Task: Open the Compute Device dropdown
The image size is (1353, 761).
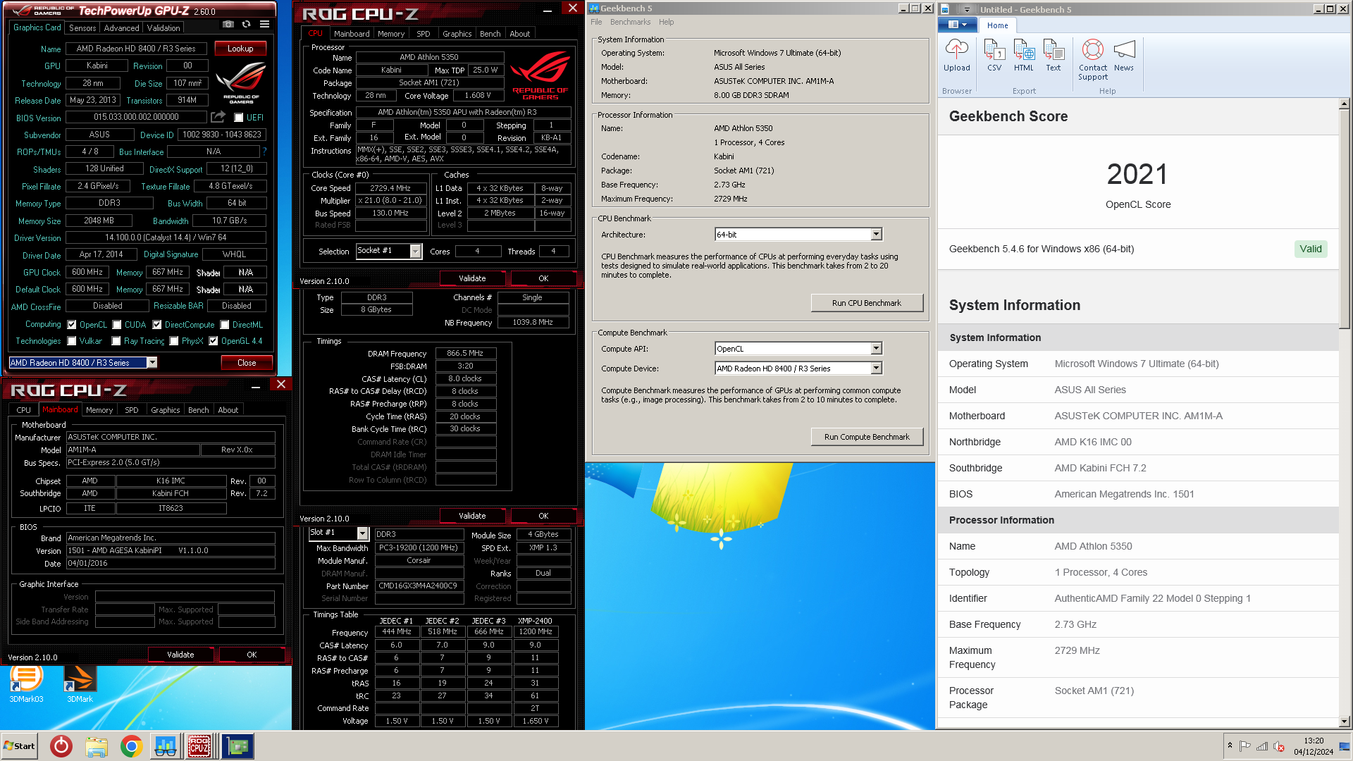Action: (x=876, y=369)
